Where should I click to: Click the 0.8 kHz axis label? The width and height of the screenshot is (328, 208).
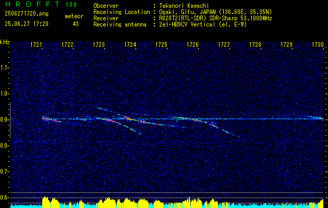[4, 146]
